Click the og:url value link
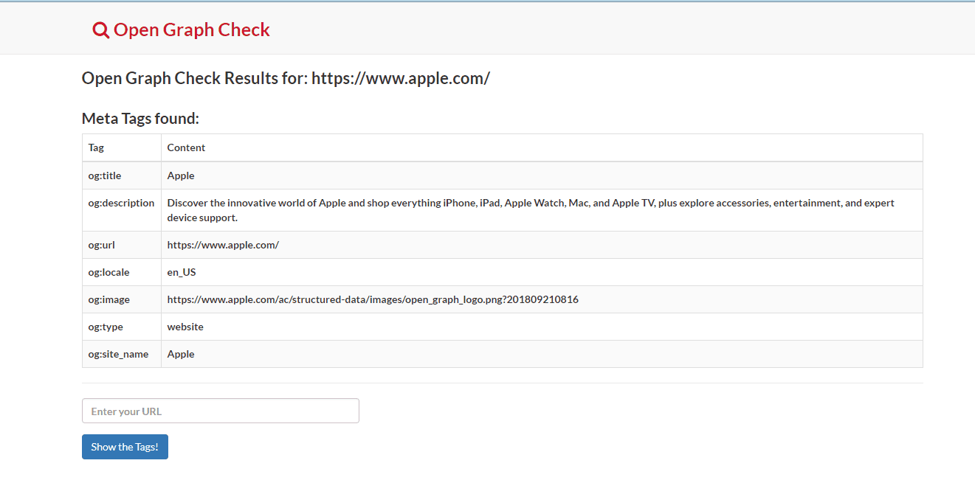 pos(221,244)
